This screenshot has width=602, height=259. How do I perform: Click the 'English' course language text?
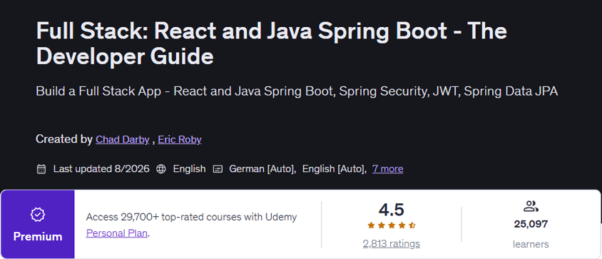(189, 168)
